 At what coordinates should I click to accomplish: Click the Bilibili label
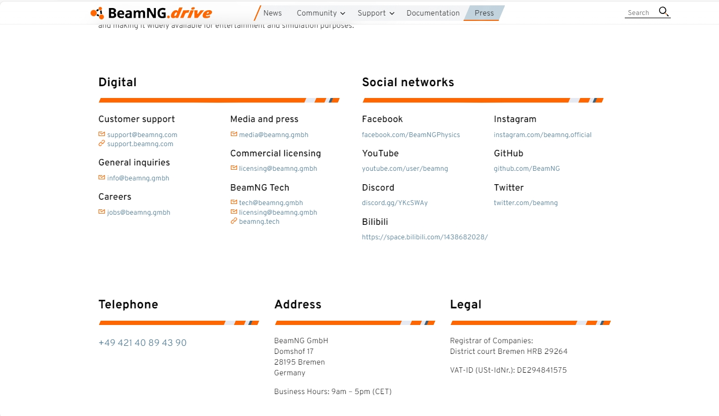click(375, 222)
